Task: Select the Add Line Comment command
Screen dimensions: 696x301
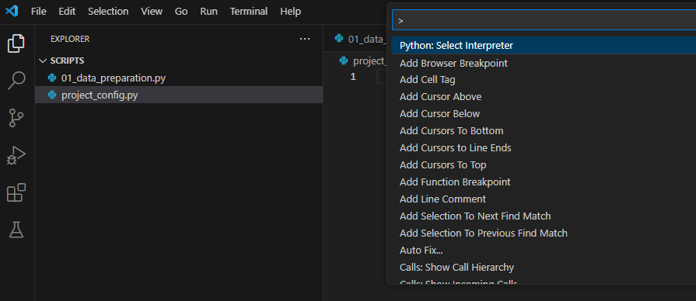Action: point(544,199)
